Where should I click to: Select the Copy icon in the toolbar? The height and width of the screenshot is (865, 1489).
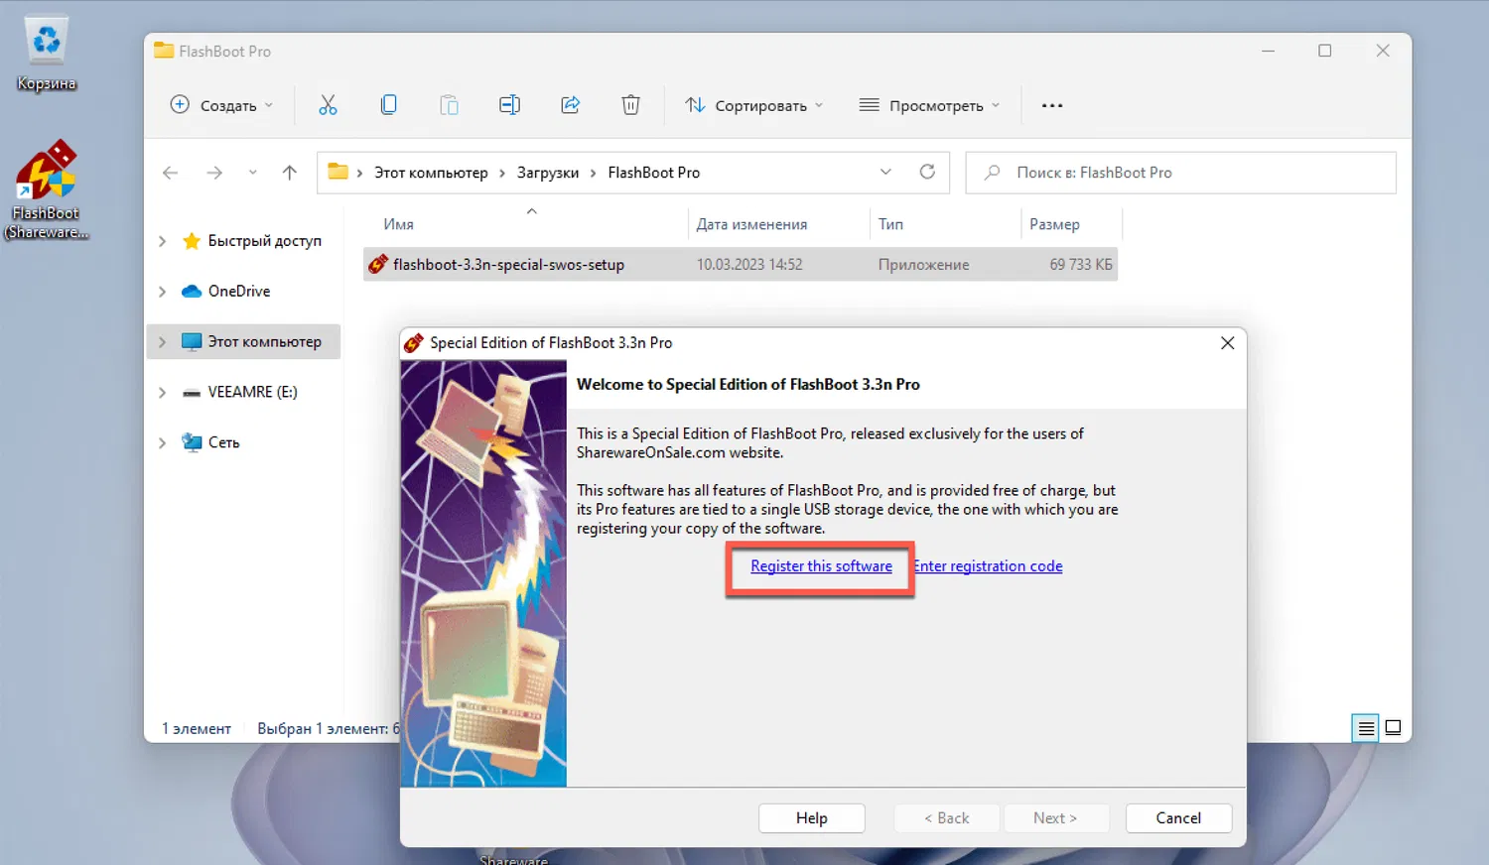[x=388, y=104]
